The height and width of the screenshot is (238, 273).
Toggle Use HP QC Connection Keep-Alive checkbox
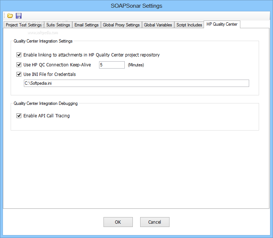pos(19,65)
